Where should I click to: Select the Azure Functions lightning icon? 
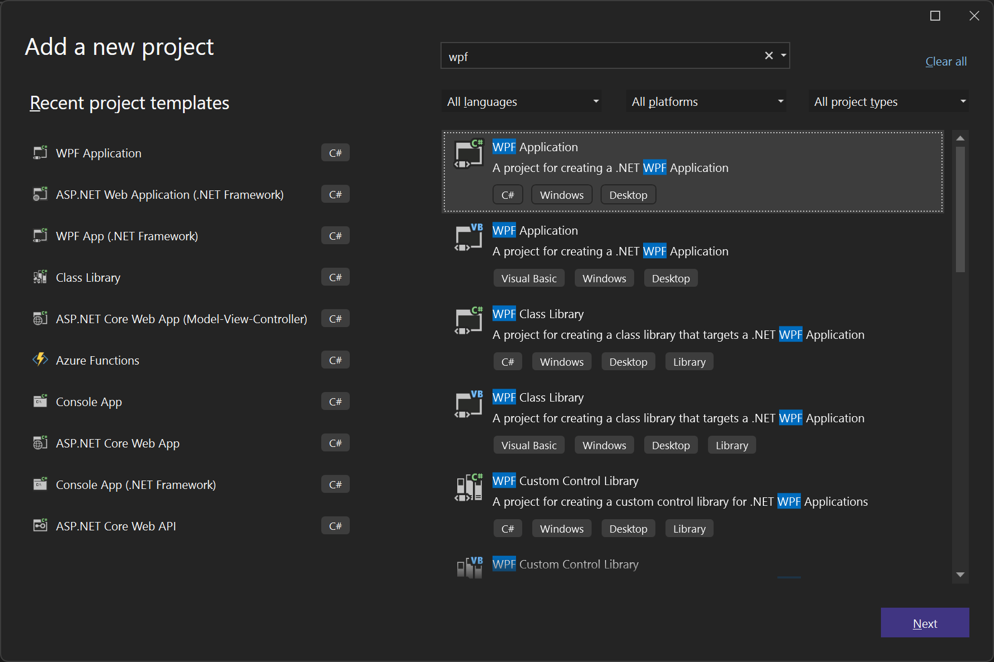[40, 360]
